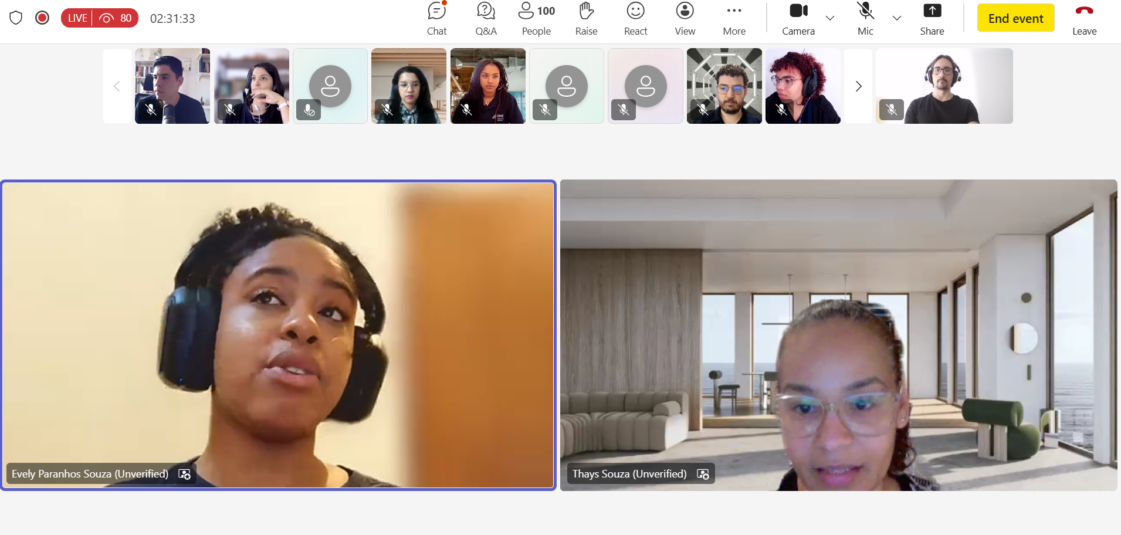Click the End event button
This screenshot has height=535, width=1121.
click(x=1015, y=18)
